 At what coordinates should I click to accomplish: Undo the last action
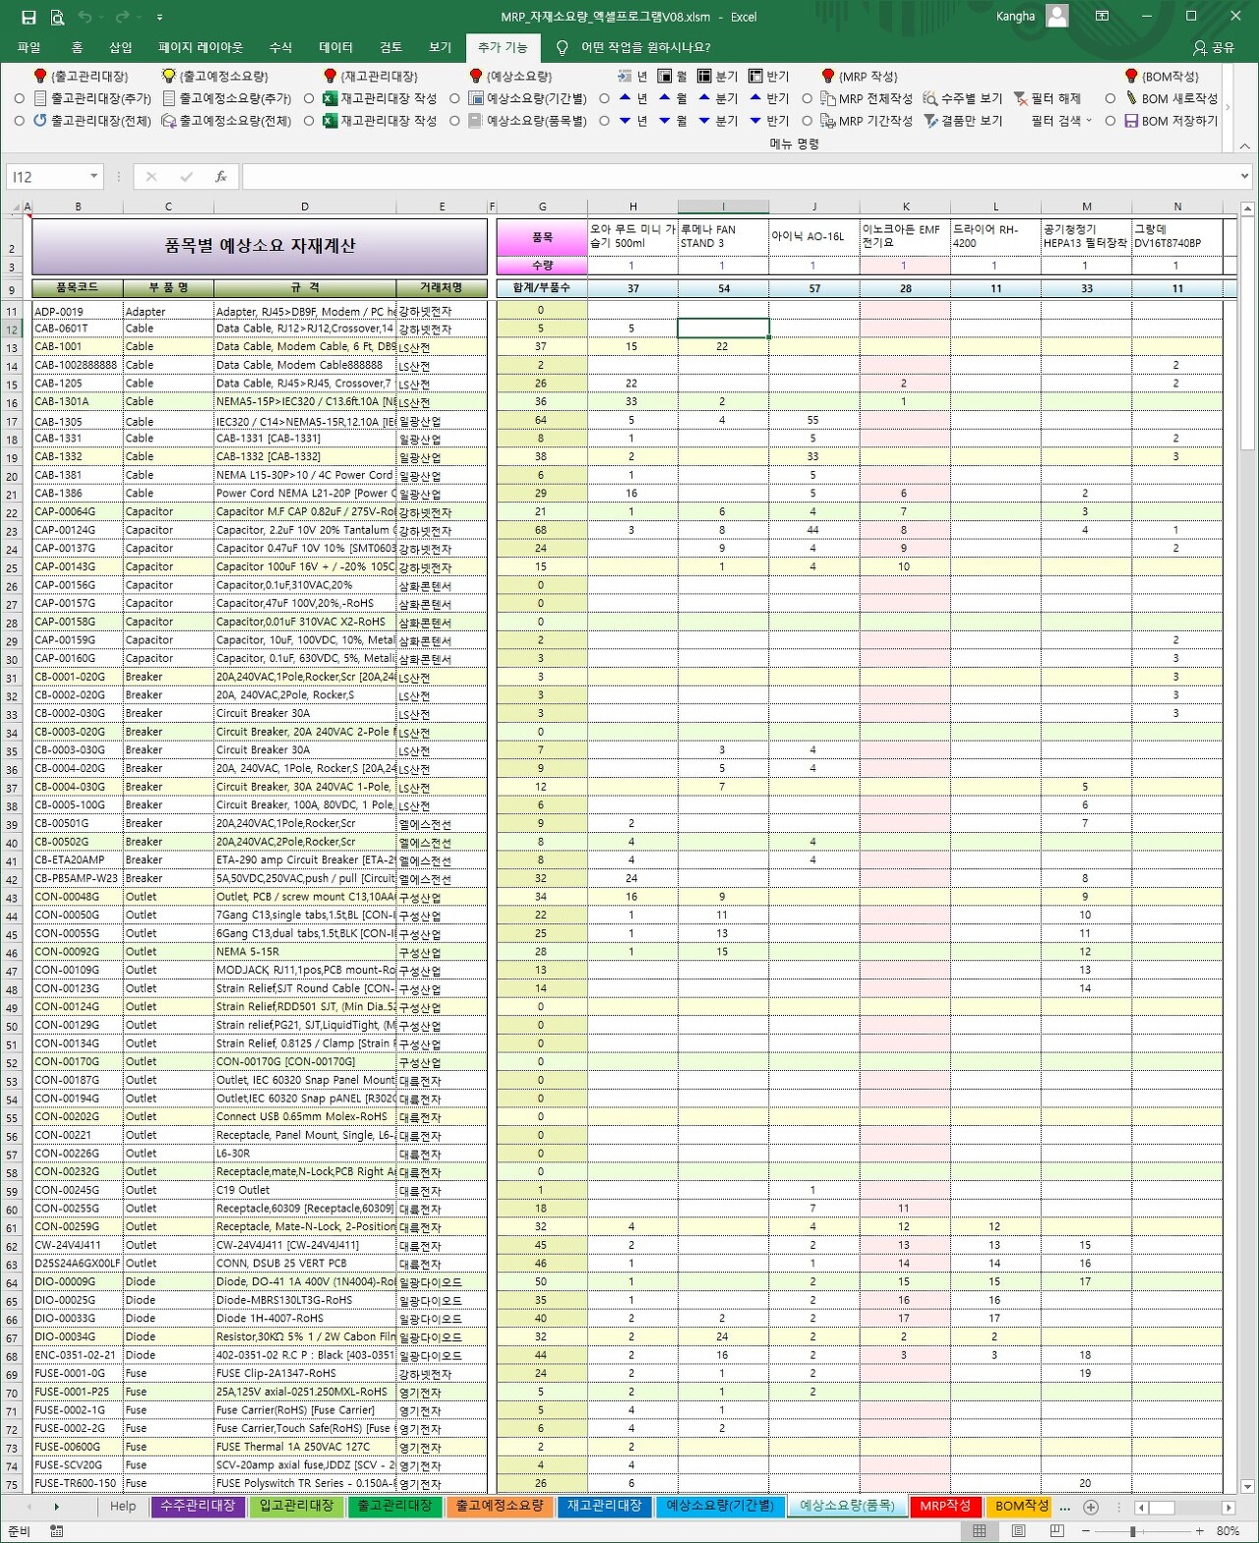(x=85, y=17)
